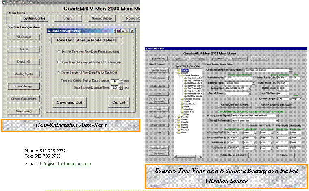Click the Outer Race I.D. input field
The height and width of the screenshot is (191, 309).
pos(283,83)
